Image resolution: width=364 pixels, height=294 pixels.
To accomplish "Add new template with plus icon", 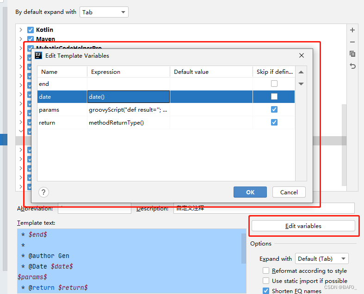I will [352, 30].
